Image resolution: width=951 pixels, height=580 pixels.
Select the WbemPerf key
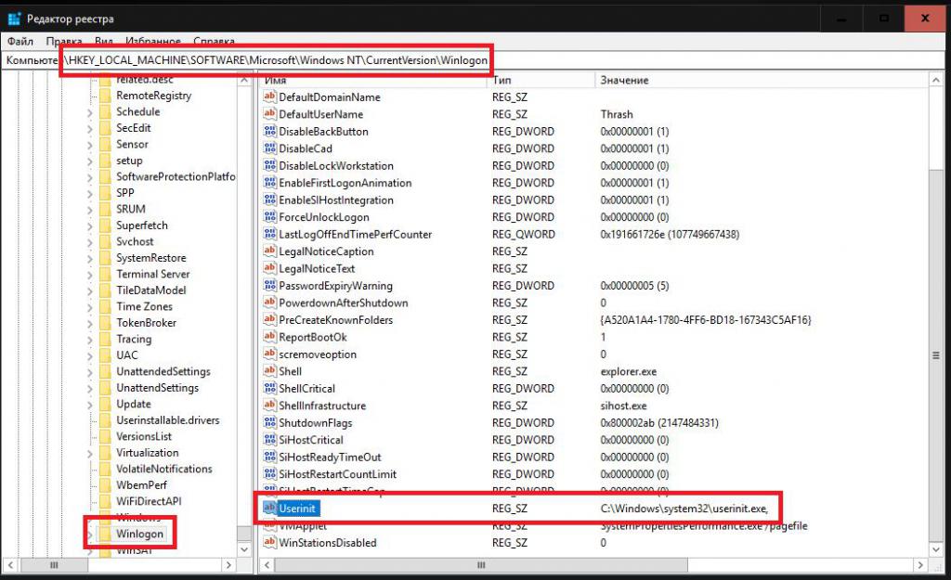click(x=141, y=484)
